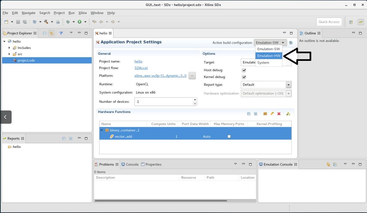Click the Emulation Console pin icon
This screenshot has width=367, height=213.
[x=329, y=164]
